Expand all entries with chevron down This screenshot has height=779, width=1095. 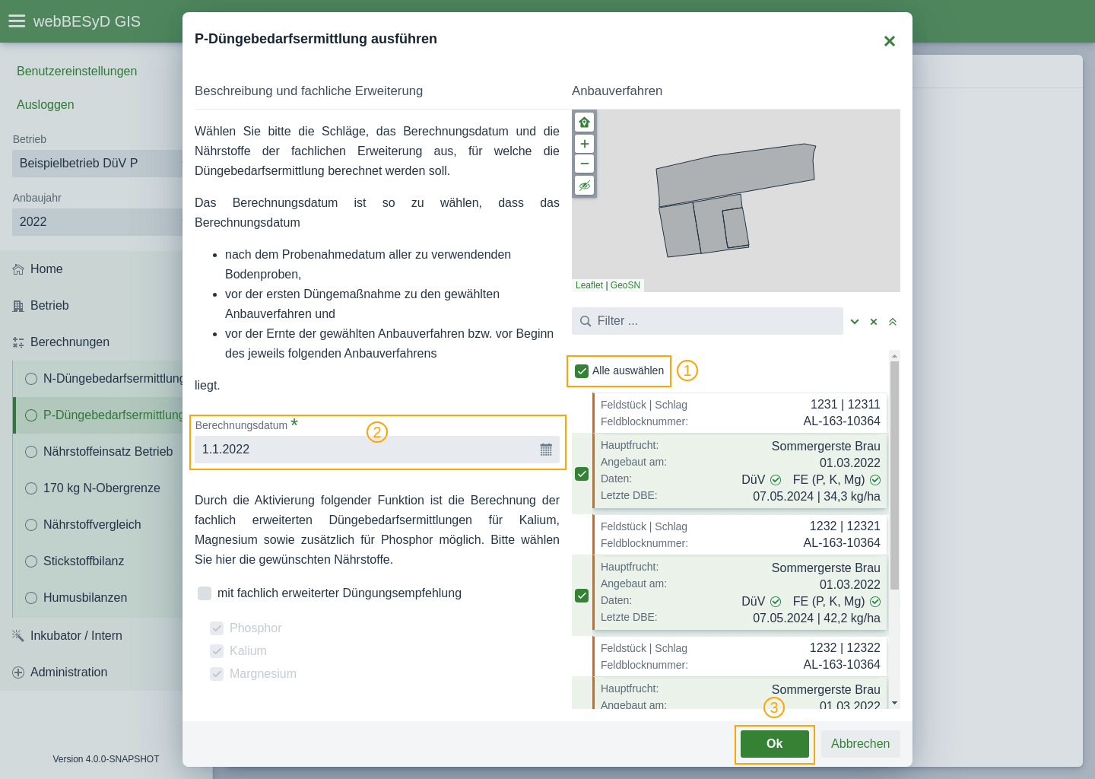pos(855,322)
